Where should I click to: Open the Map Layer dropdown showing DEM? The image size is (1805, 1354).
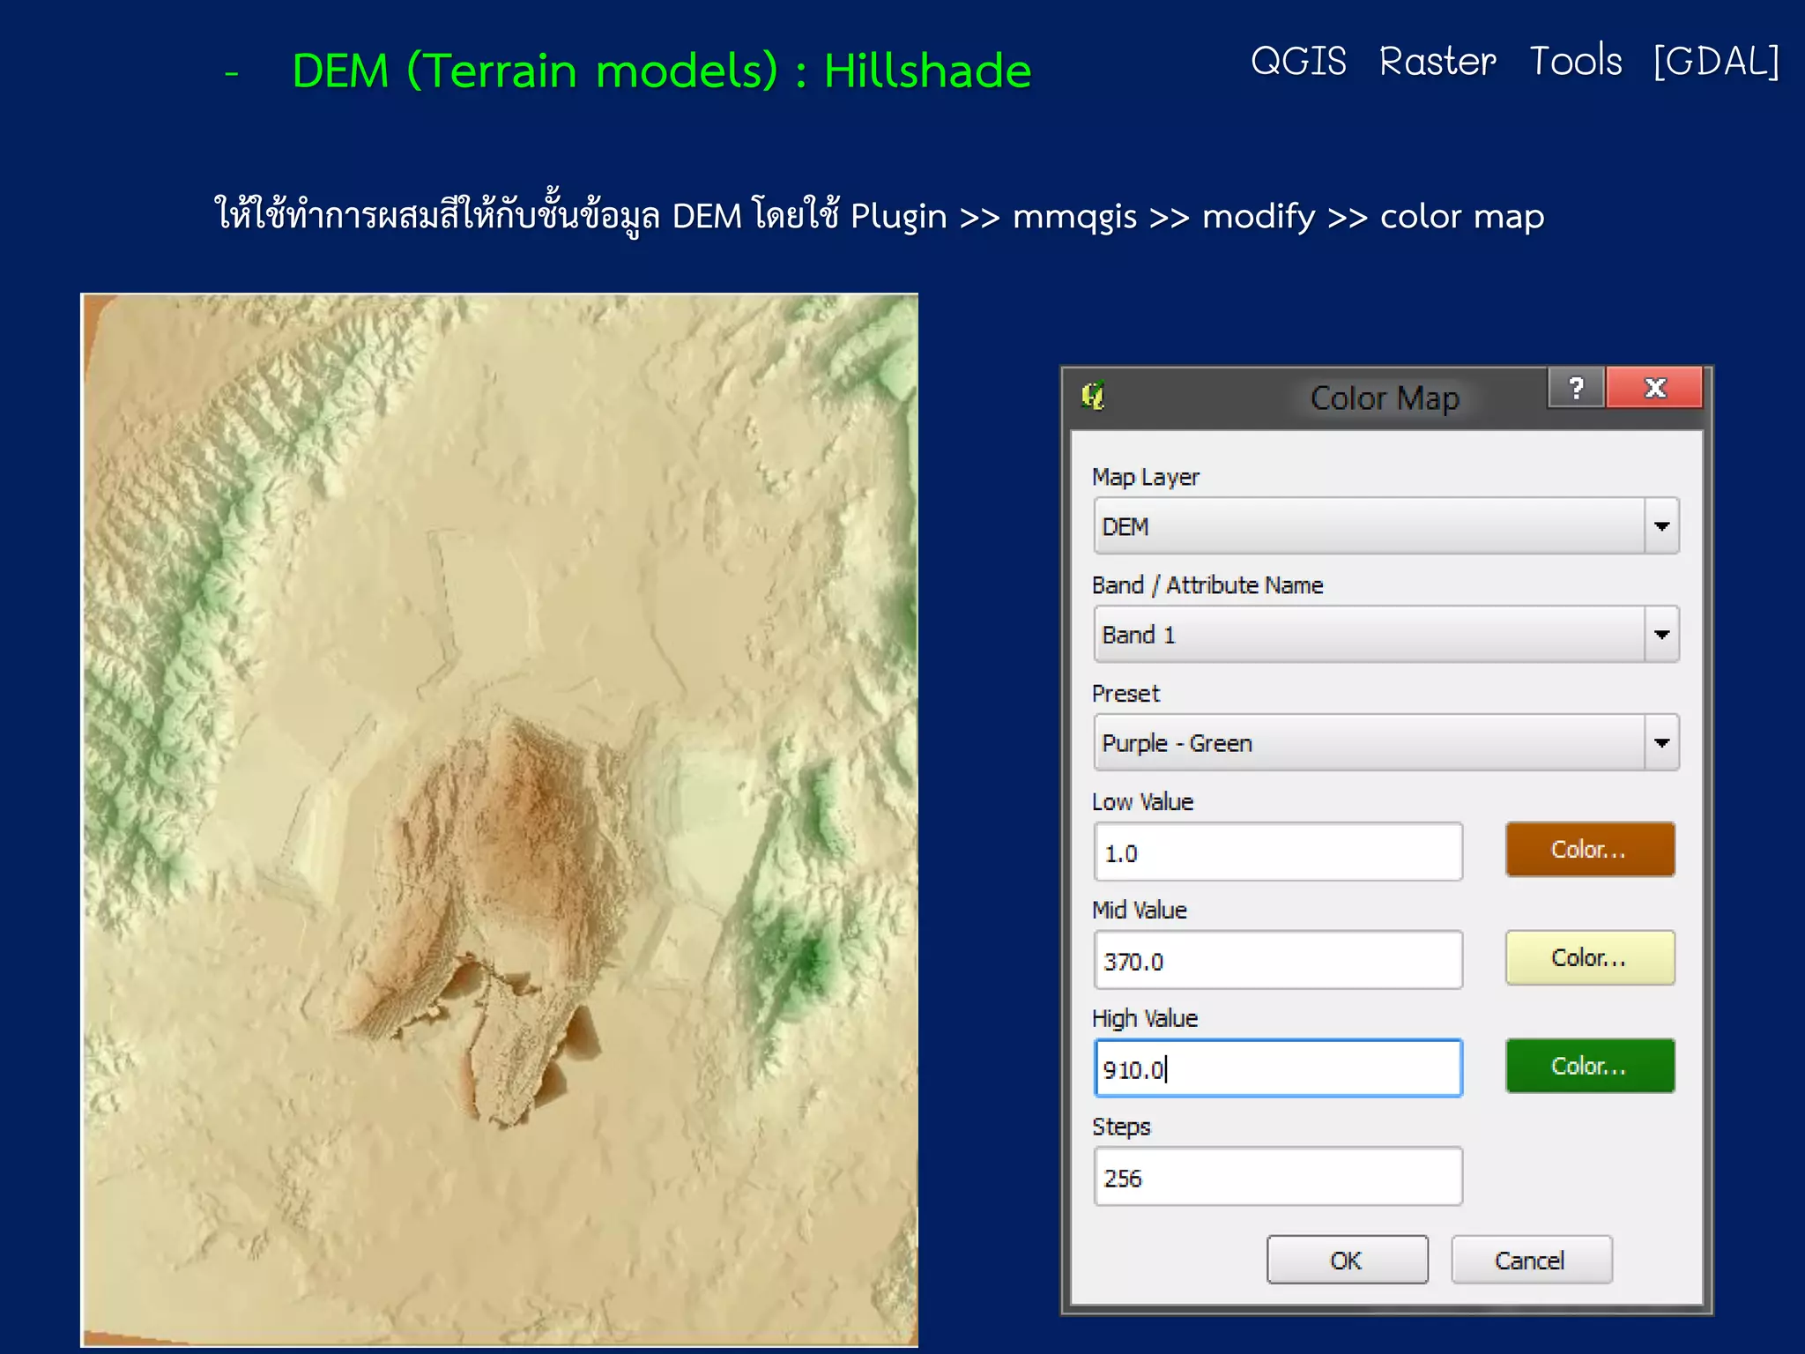[x=1385, y=526]
